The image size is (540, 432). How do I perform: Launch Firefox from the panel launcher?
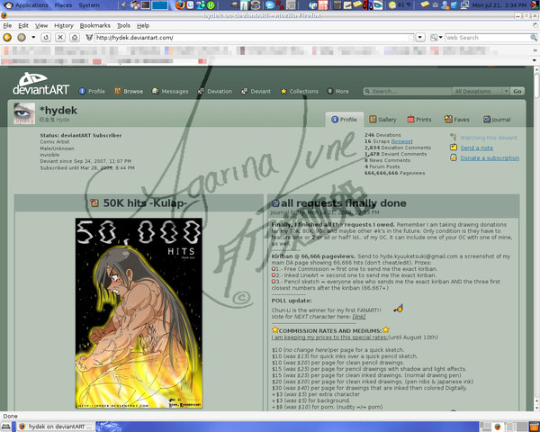tap(179, 5)
